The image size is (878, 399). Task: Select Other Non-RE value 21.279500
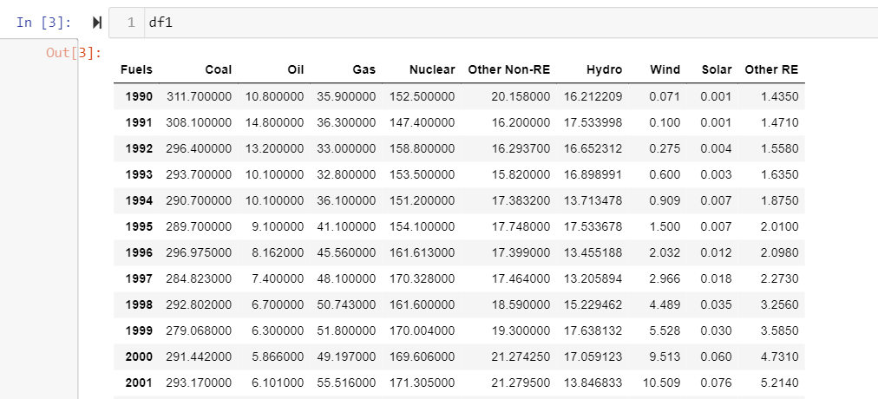521,383
